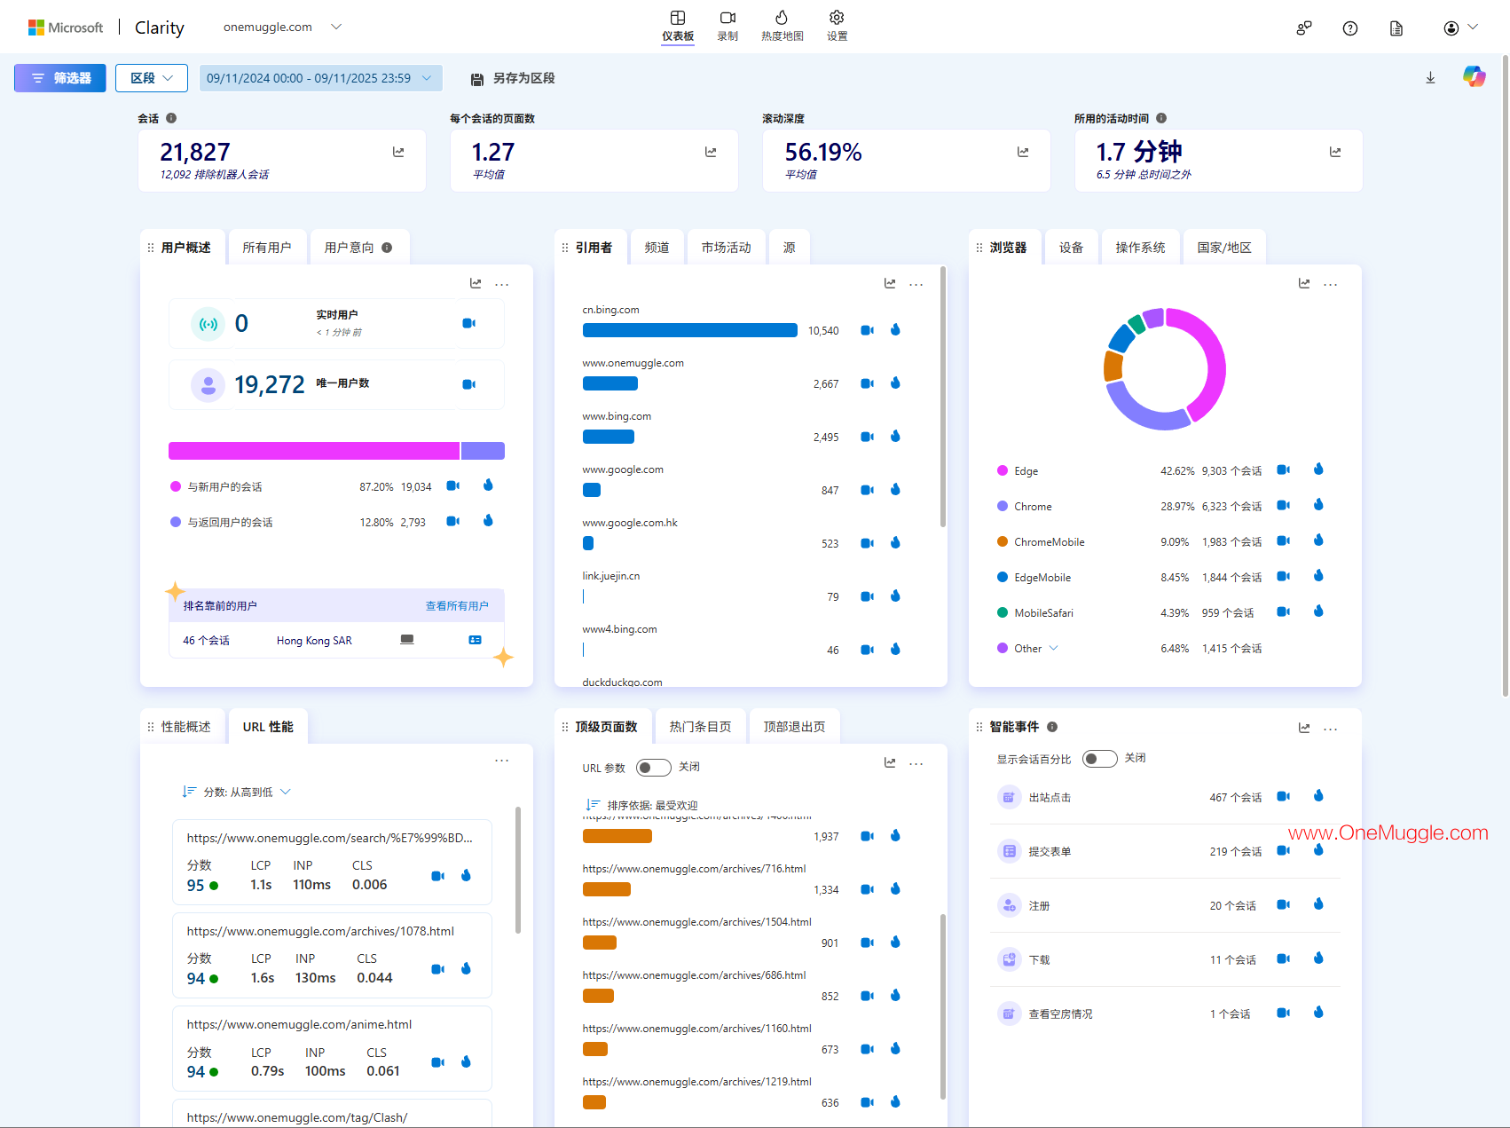1510x1128 pixels.
Task: Click the chart icon on the Sessions card
Action: [398, 153]
